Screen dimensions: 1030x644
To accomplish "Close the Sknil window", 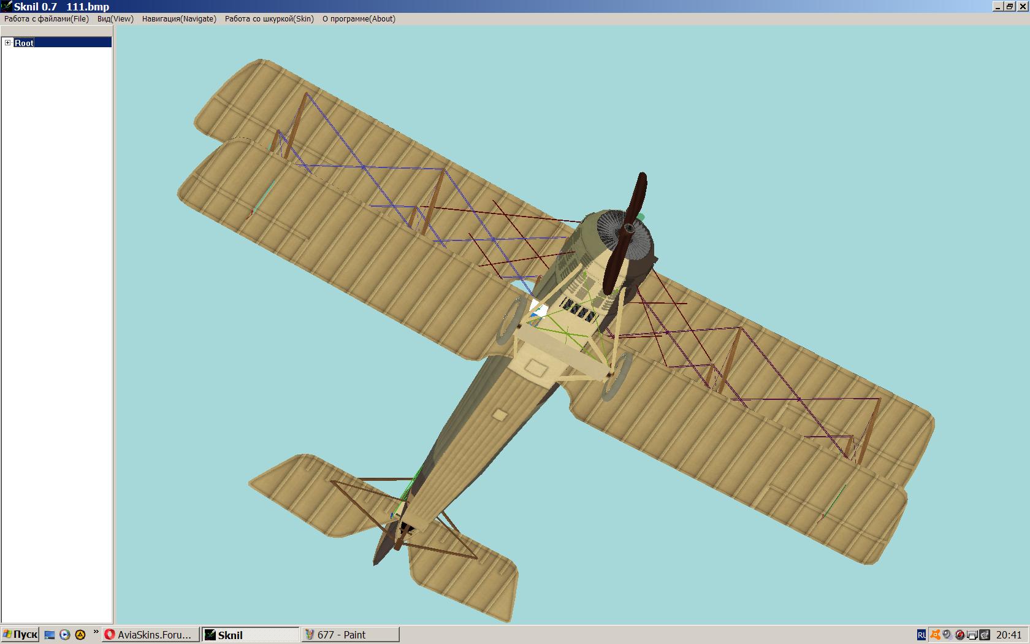I will point(1022,6).
